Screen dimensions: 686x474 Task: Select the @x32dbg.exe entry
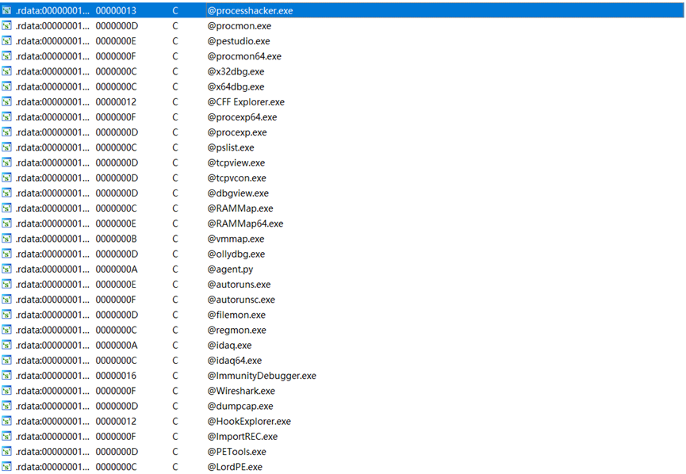pos(236,71)
